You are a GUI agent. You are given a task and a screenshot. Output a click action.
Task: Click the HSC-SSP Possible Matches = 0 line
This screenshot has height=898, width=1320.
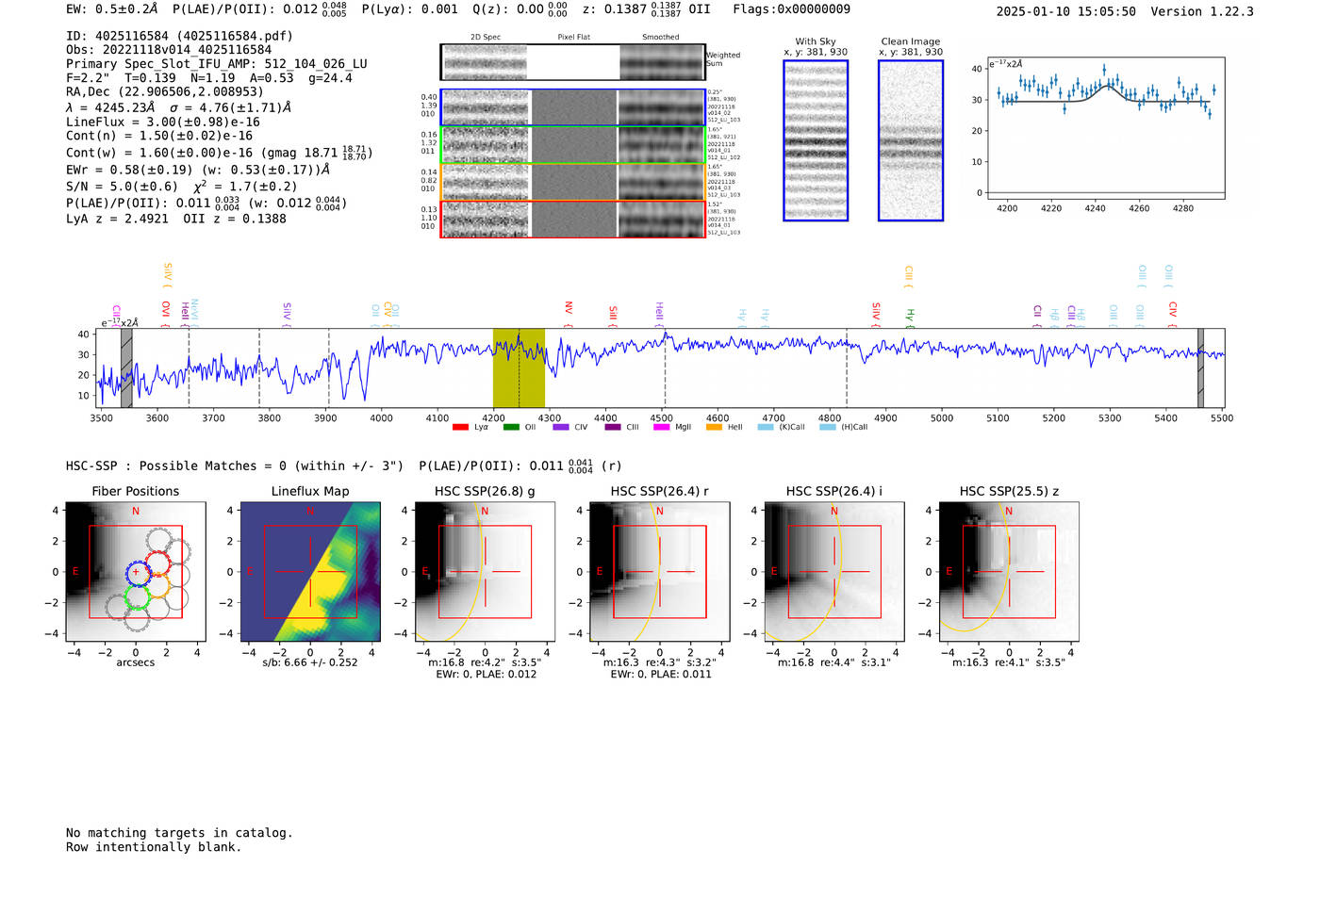pyautogui.click(x=235, y=465)
